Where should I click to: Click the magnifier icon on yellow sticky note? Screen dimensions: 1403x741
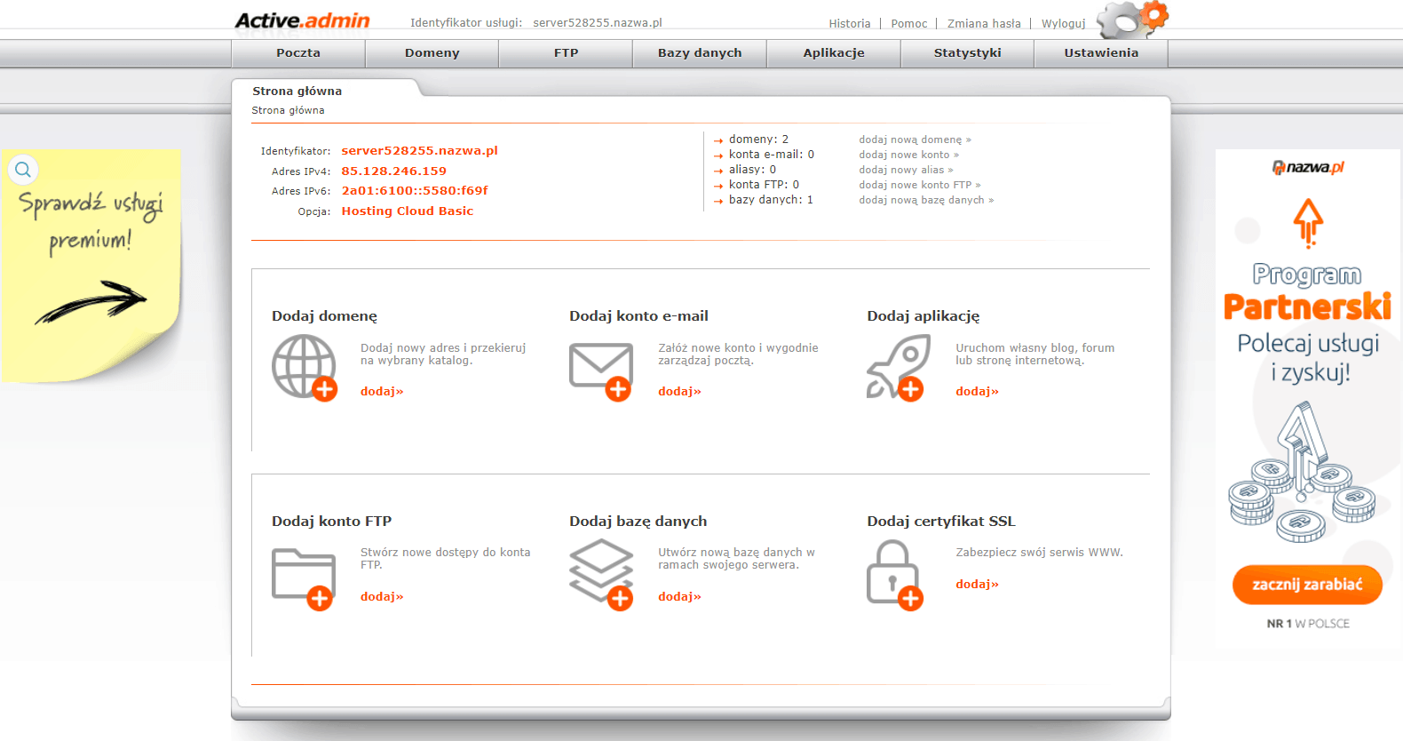(x=23, y=169)
